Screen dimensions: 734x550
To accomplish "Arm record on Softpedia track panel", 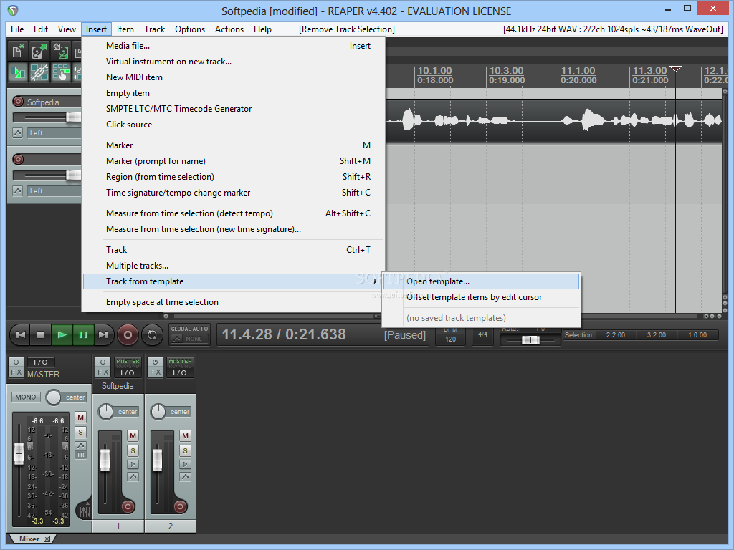I will click(18, 102).
